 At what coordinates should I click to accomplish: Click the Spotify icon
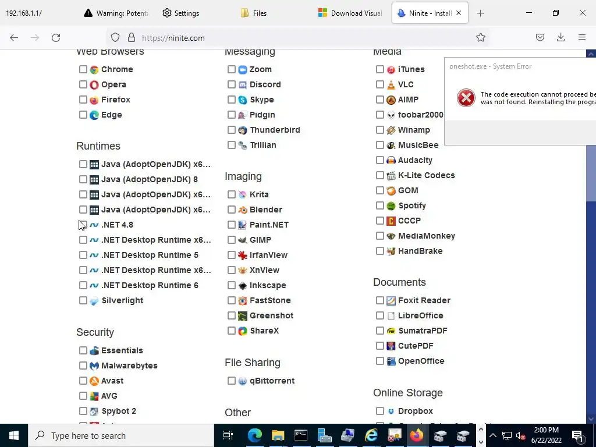(x=391, y=205)
